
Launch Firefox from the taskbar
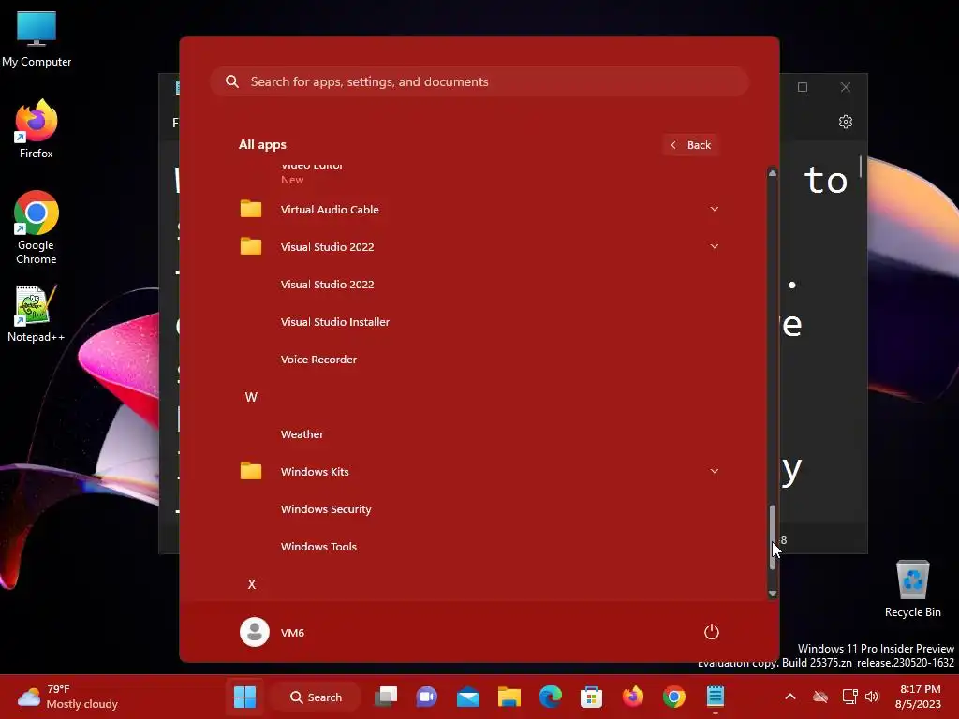point(633,697)
